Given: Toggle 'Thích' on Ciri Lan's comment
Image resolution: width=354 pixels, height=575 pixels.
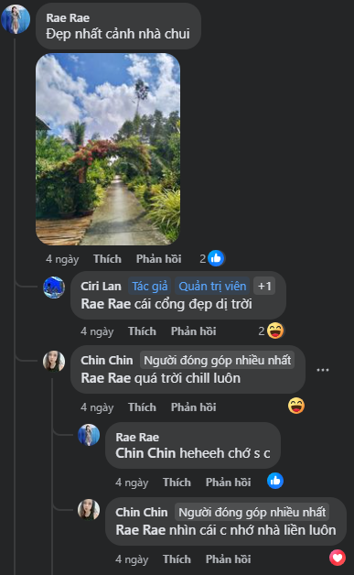Looking at the screenshot, I should pos(142,331).
